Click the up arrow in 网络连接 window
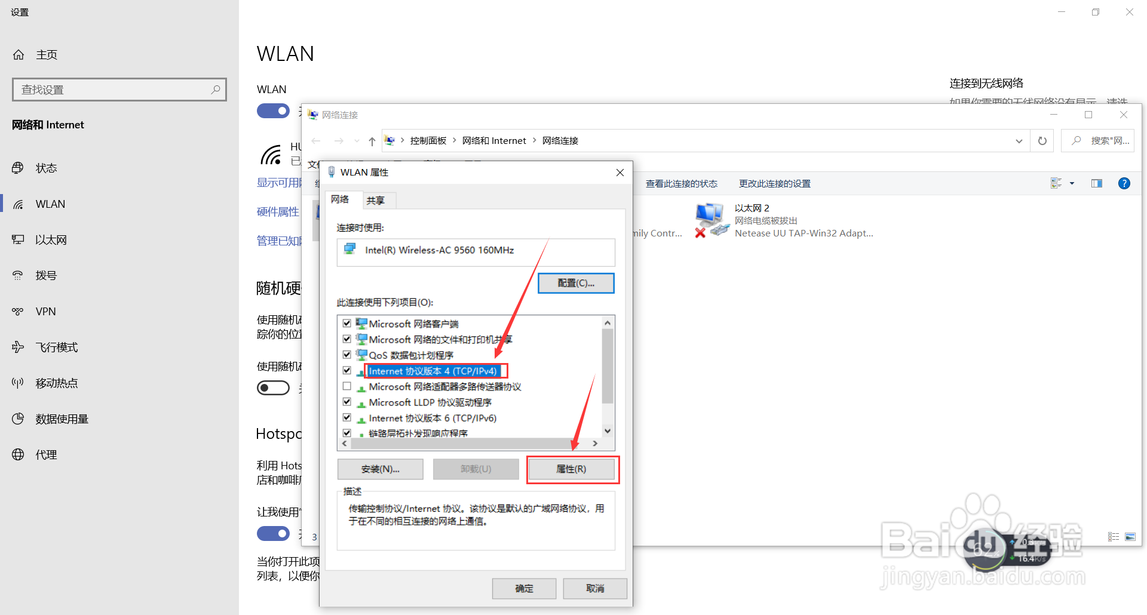Image resolution: width=1147 pixels, height=615 pixels. tap(372, 141)
